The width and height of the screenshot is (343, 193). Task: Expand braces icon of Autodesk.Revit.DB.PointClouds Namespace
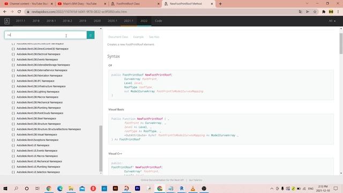click(x=13, y=113)
